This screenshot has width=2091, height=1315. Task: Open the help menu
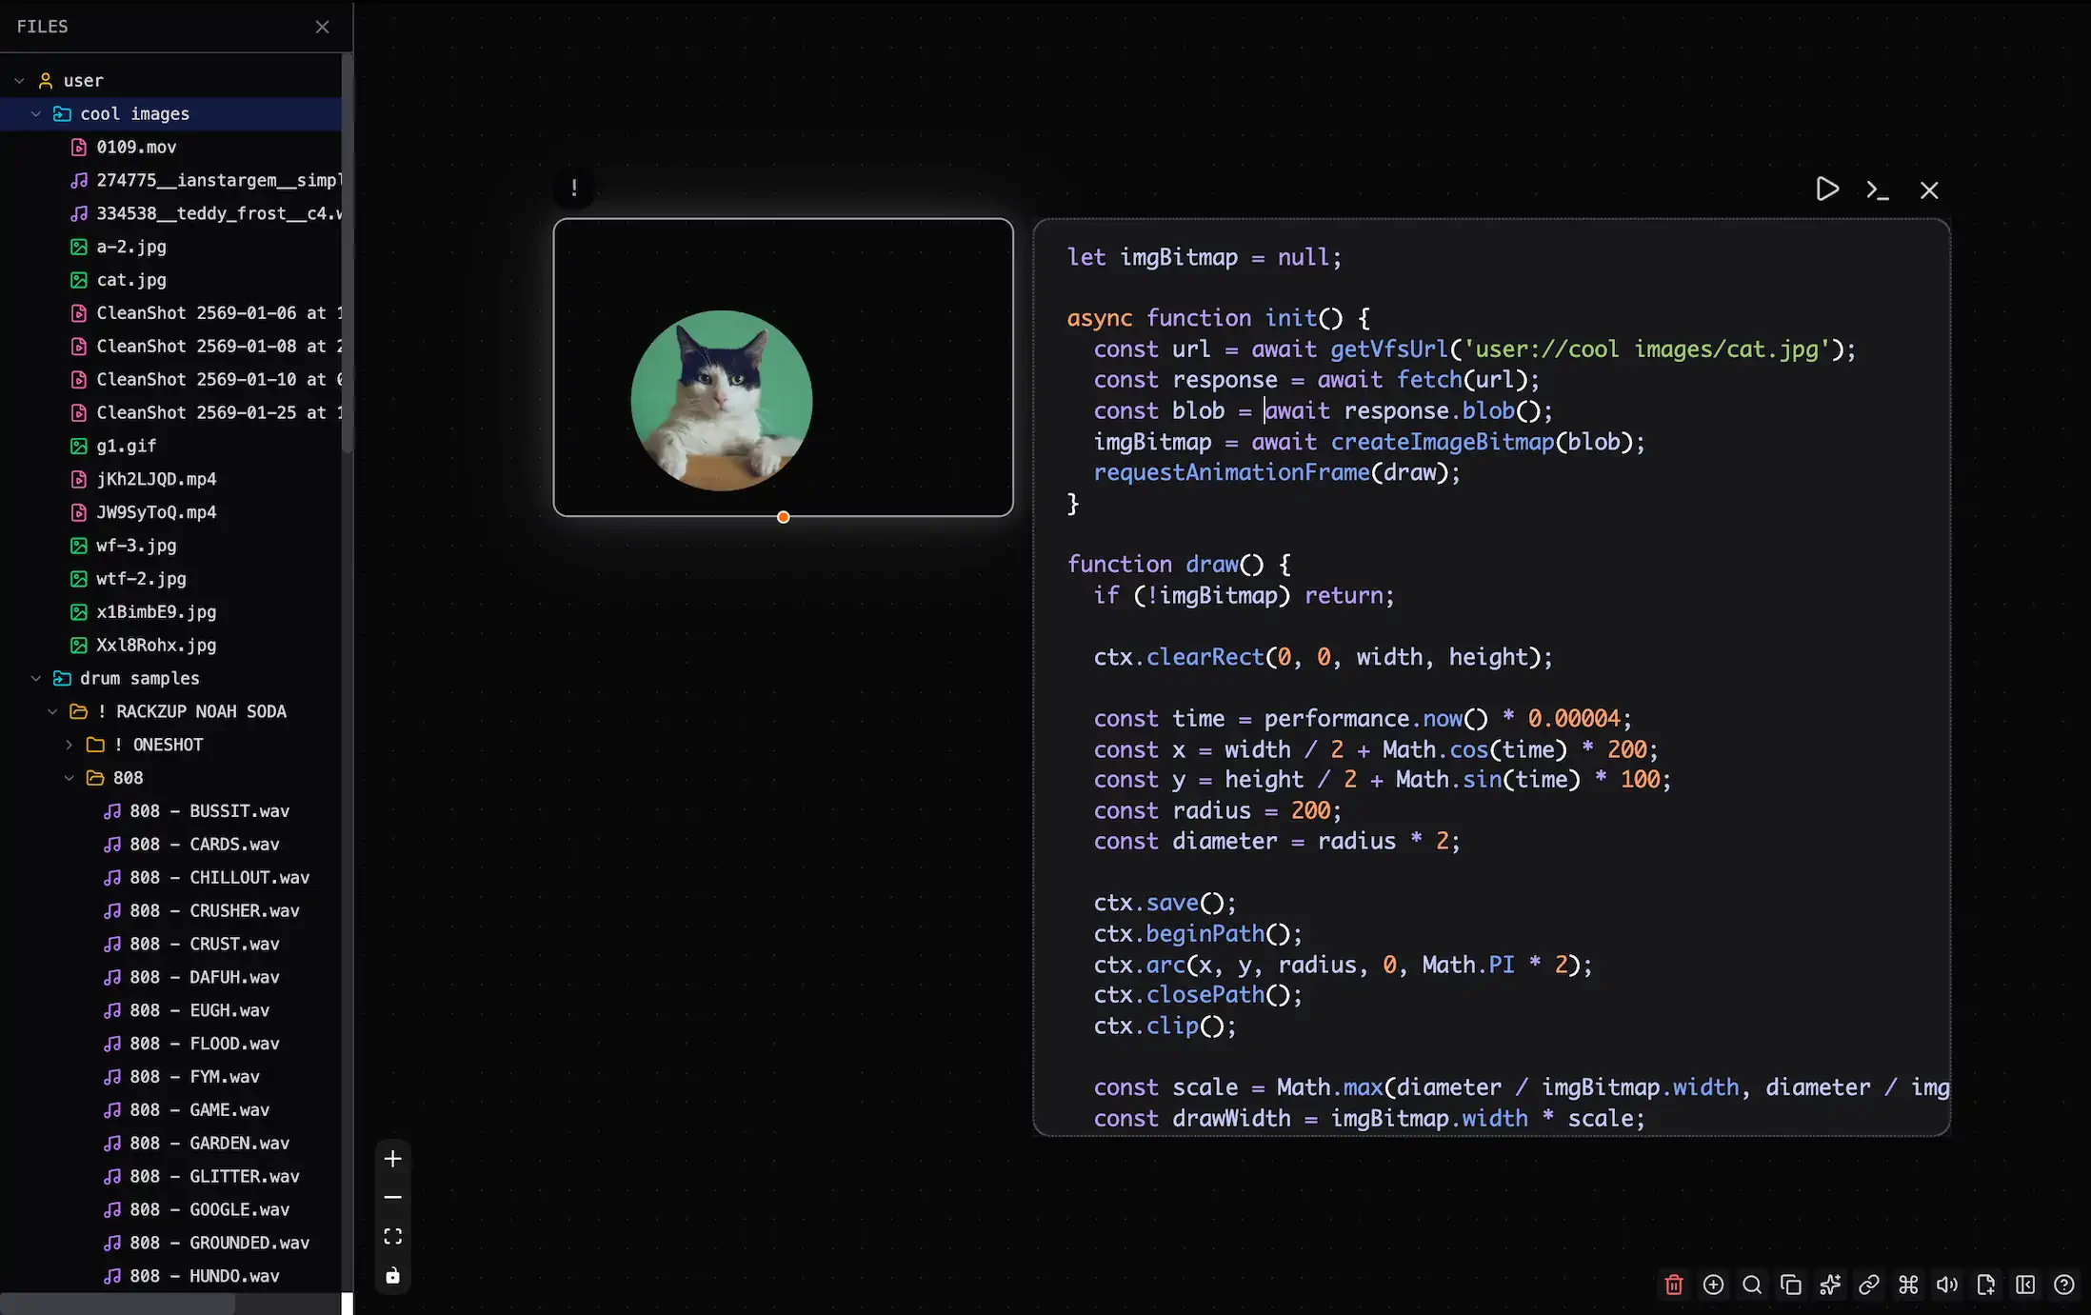point(2064,1285)
